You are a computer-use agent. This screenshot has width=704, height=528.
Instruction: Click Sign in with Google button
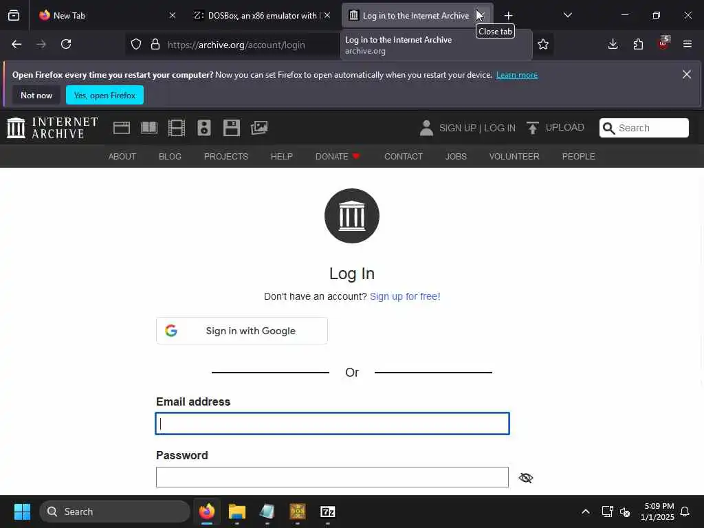click(241, 331)
